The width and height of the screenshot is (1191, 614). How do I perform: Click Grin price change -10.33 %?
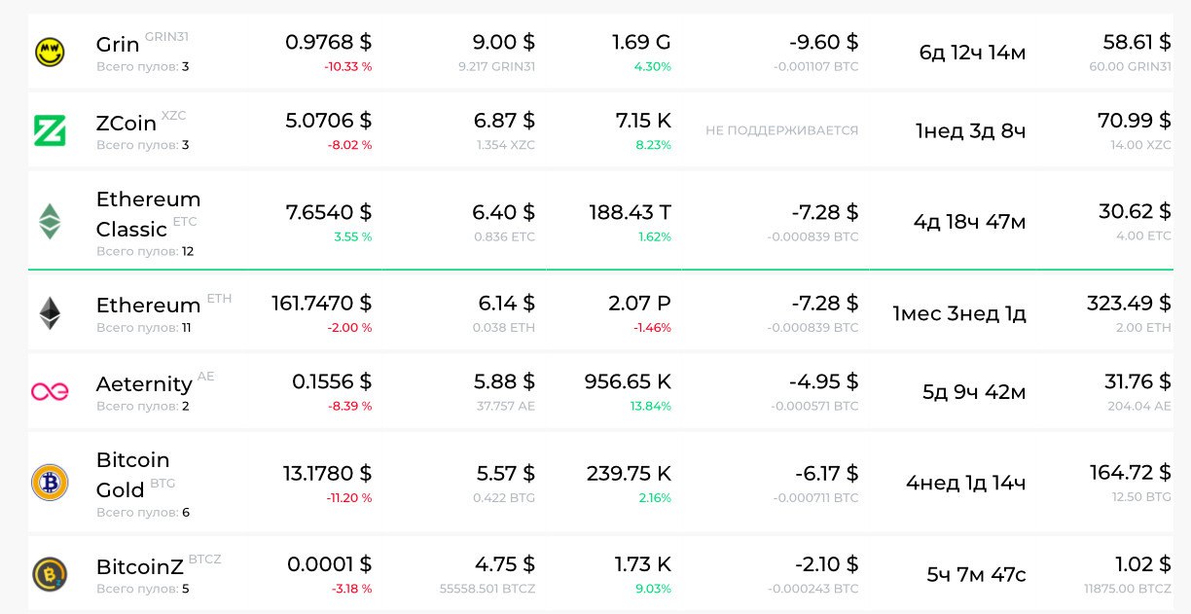coord(348,67)
